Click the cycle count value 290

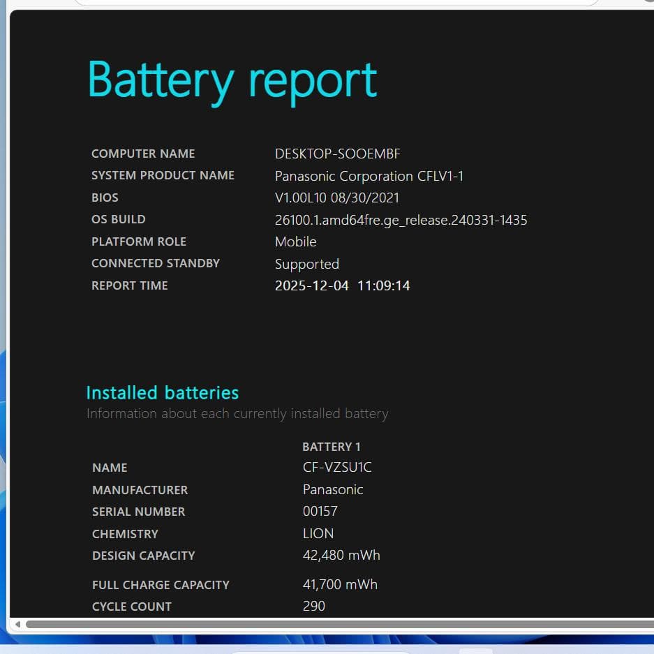pyautogui.click(x=313, y=606)
